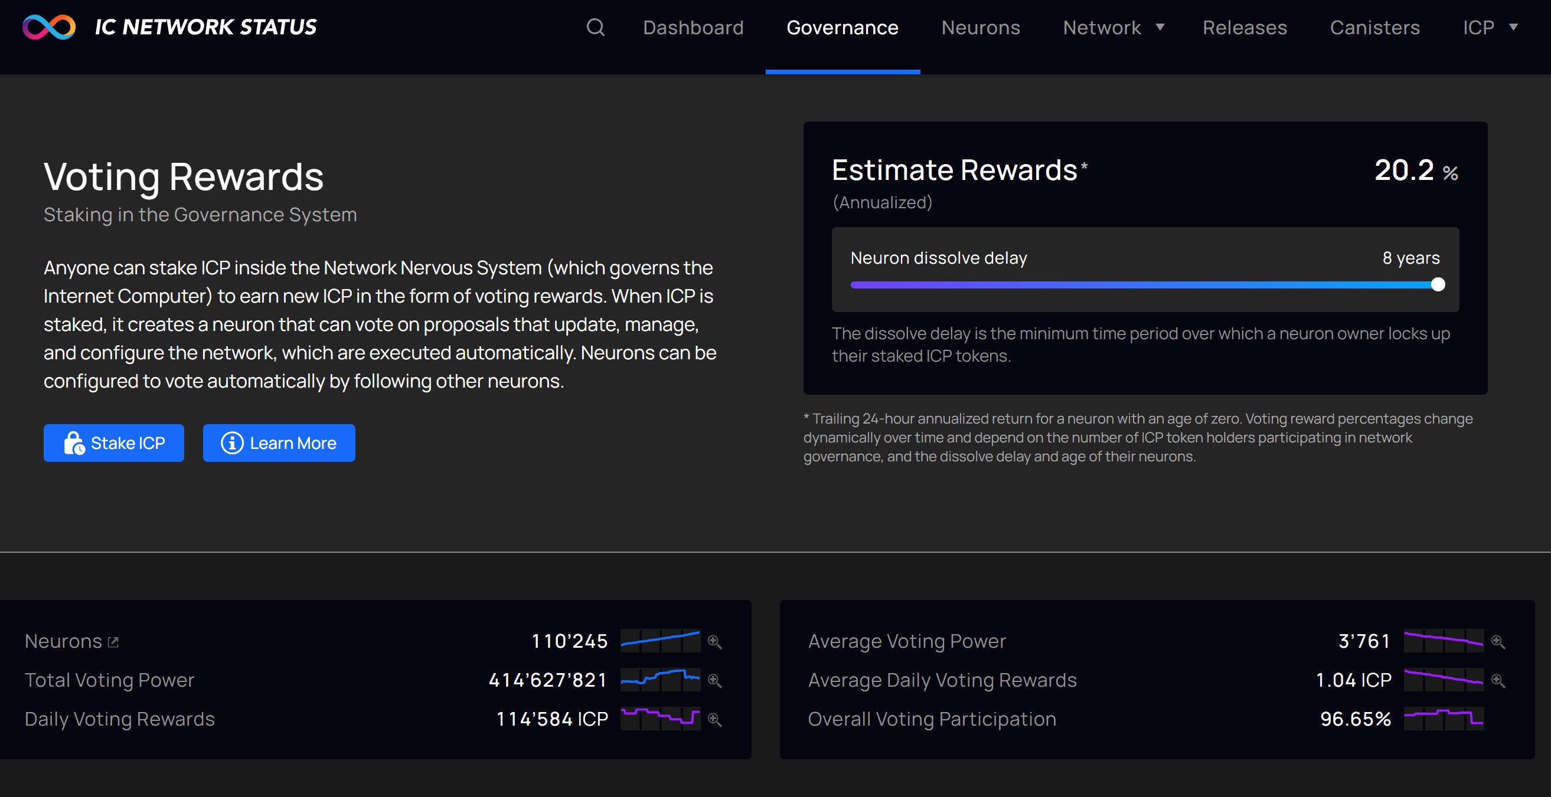Click the Average Voting Power label

pos(907,641)
